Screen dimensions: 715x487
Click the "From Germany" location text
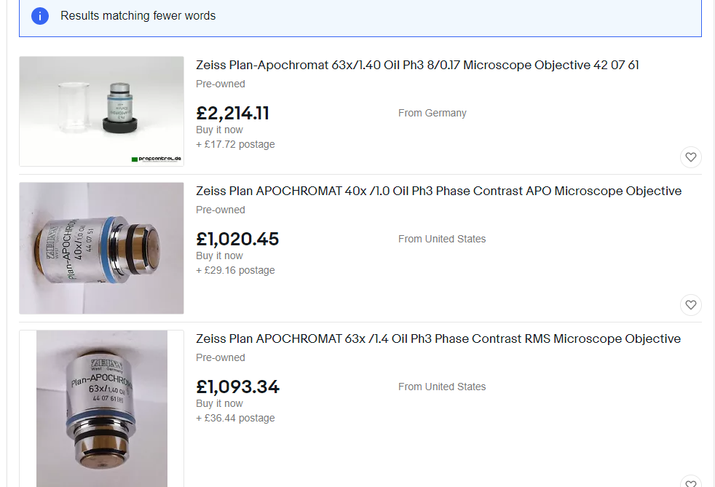pos(432,113)
